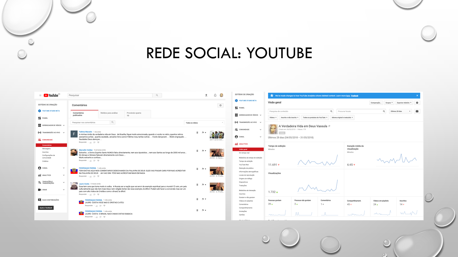Close the blue analytics notice banner
The image size is (458, 257).
click(417, 96)
